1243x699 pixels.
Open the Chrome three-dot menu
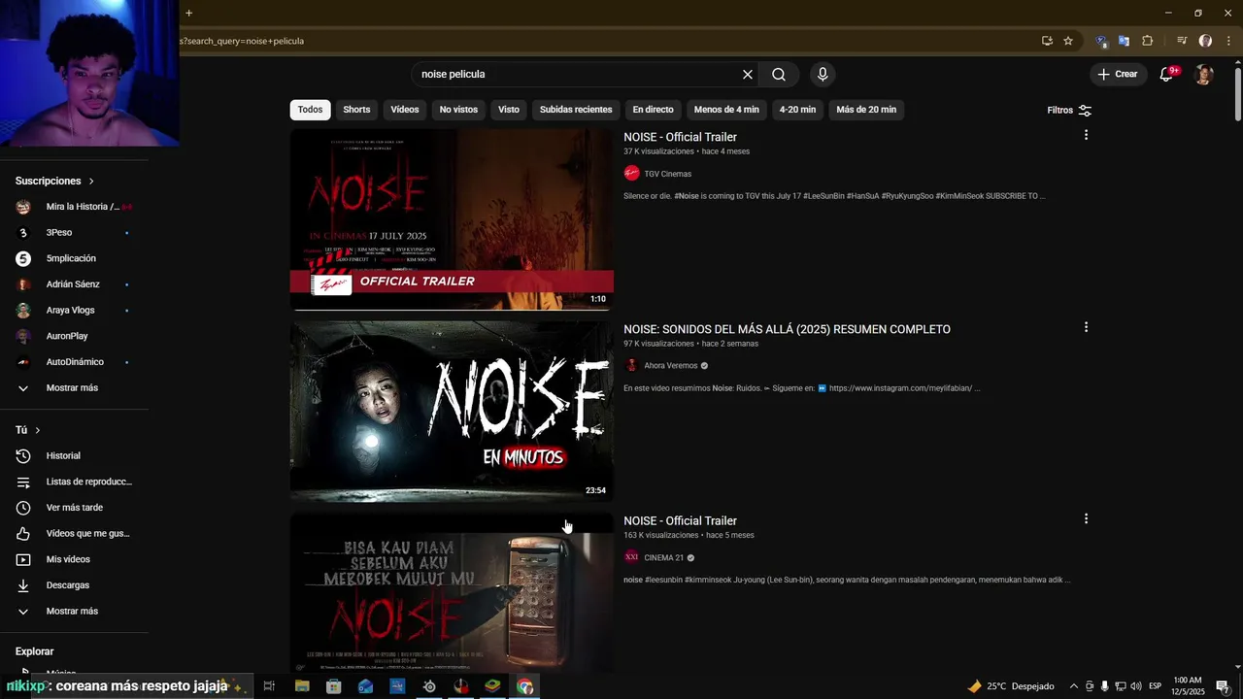pos(1228,41)
